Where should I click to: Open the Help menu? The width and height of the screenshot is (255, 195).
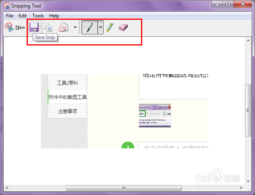(x=54, y=16)
